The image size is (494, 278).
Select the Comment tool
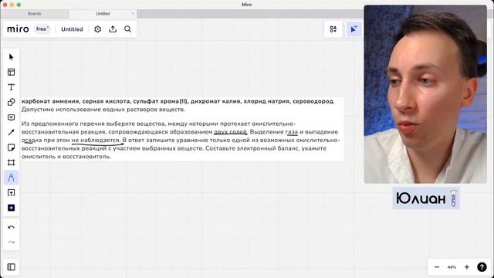[x=11, y=117]
